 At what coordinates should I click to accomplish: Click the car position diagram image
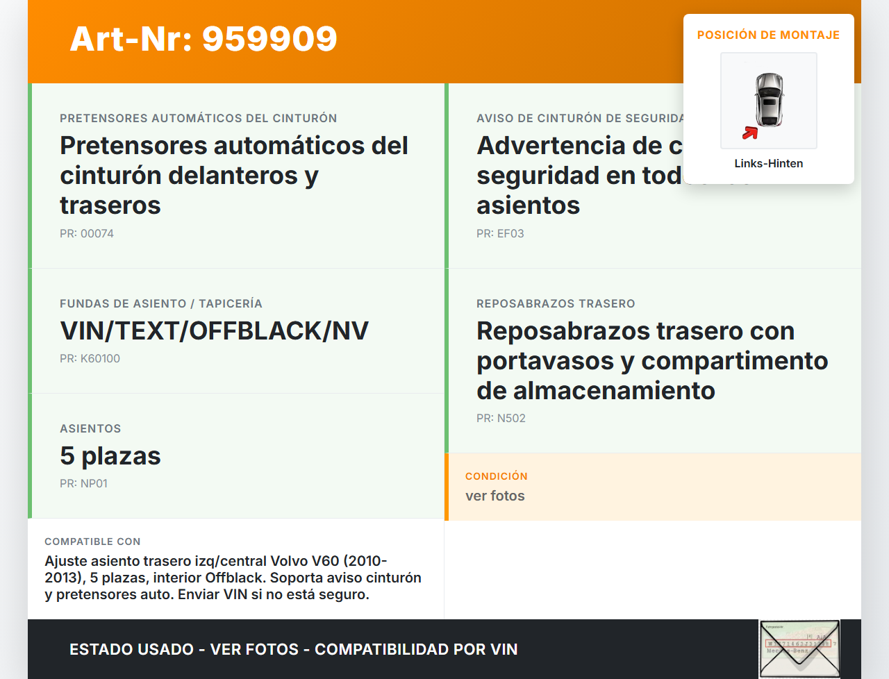click(x=769, y=100)
